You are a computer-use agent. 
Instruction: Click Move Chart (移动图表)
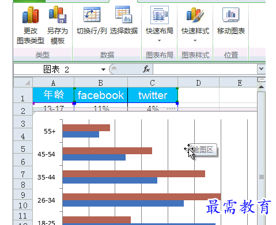(231, 21)
